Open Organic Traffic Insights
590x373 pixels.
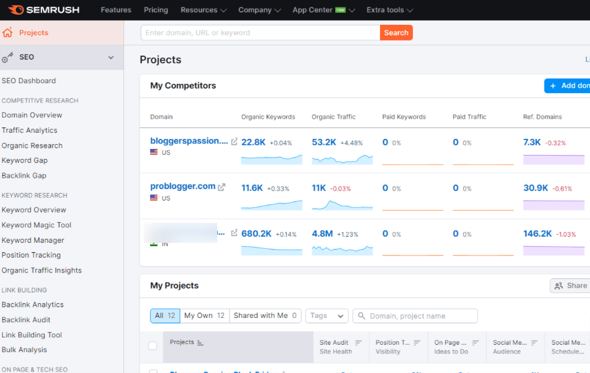42,270
